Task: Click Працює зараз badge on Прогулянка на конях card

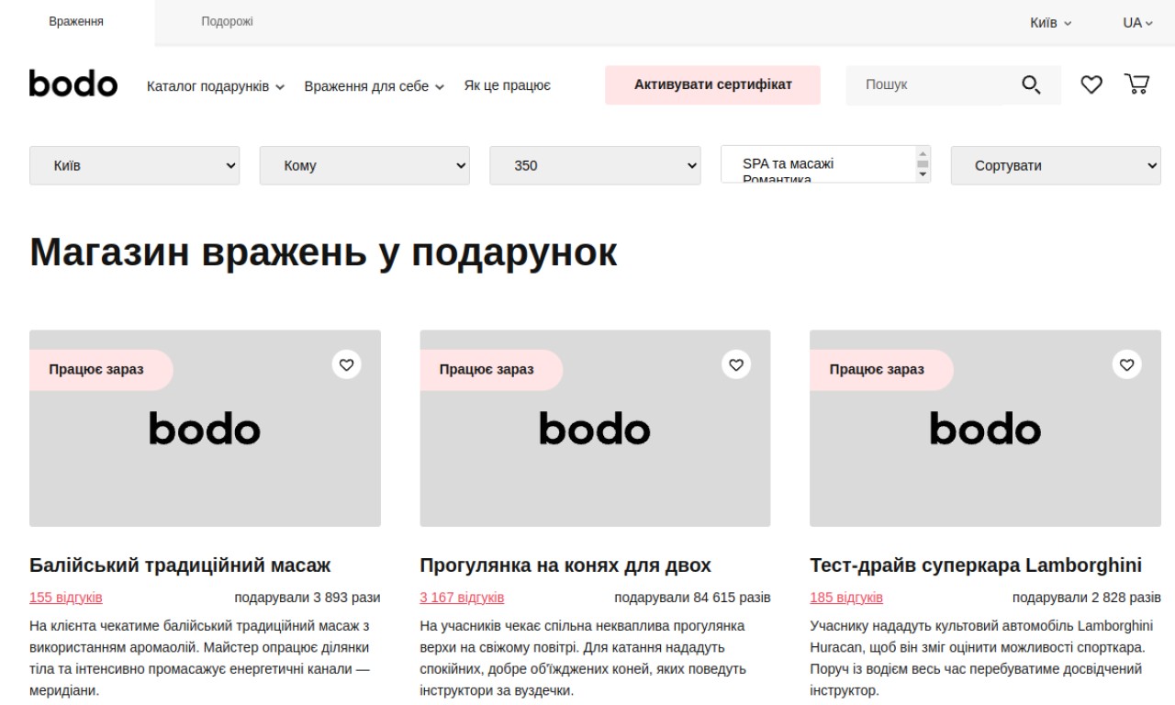Action: 489,370
